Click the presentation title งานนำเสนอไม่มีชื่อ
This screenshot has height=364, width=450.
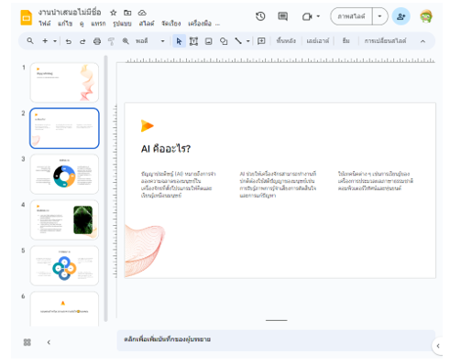click(70, 12)
